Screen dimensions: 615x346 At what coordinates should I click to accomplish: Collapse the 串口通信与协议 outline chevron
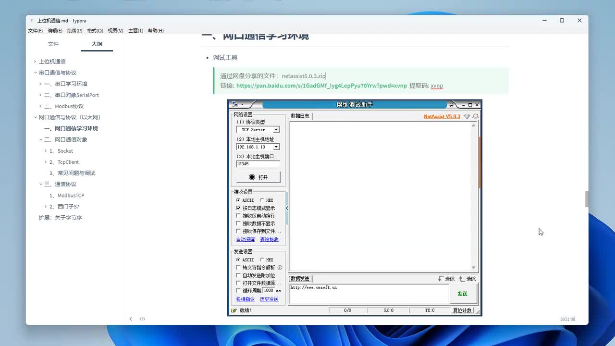[35, 73]
